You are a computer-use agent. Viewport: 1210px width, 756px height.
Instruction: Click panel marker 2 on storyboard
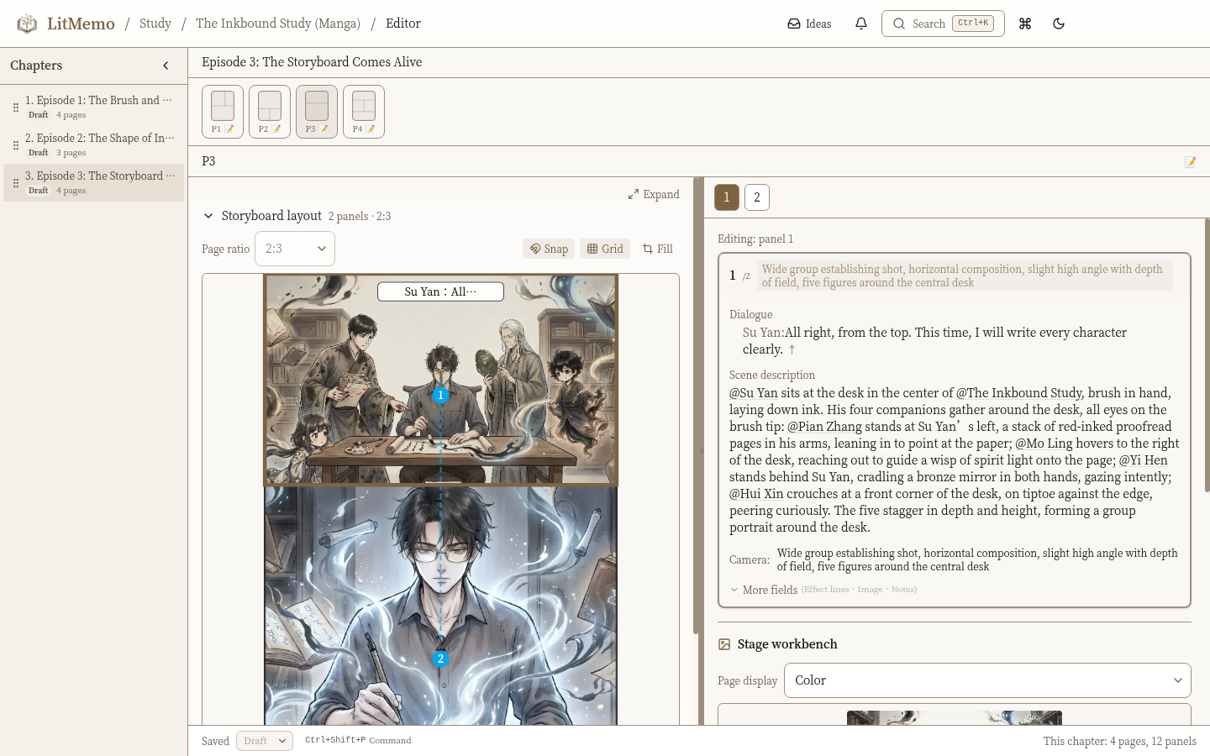(x=440, y=659)
